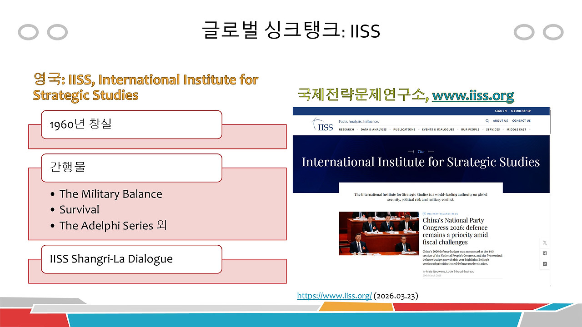Expand the DATA & ANALYSIS dropdown
Screen dimensions: 582x327
[373, 129]
